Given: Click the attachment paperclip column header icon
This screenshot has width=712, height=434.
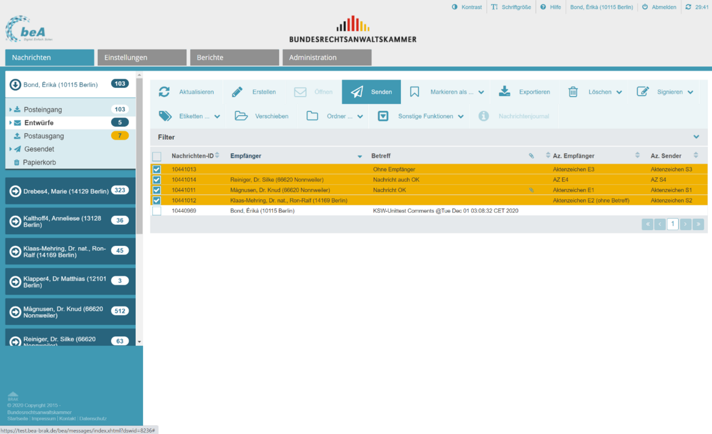Looking at the screenshot, I should tap(532, 156).
